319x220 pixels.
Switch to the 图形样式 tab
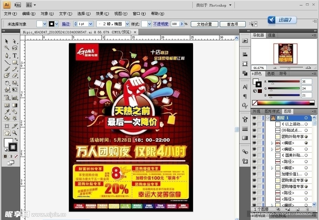point(272,111)
